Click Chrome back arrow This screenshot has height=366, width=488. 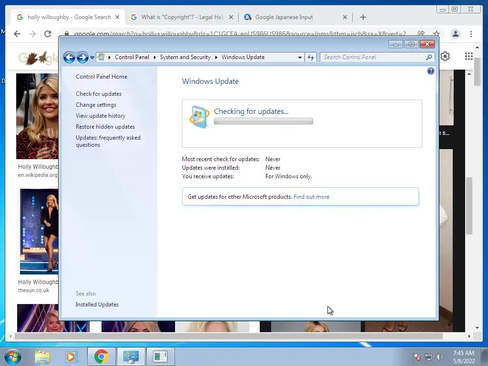17,34
